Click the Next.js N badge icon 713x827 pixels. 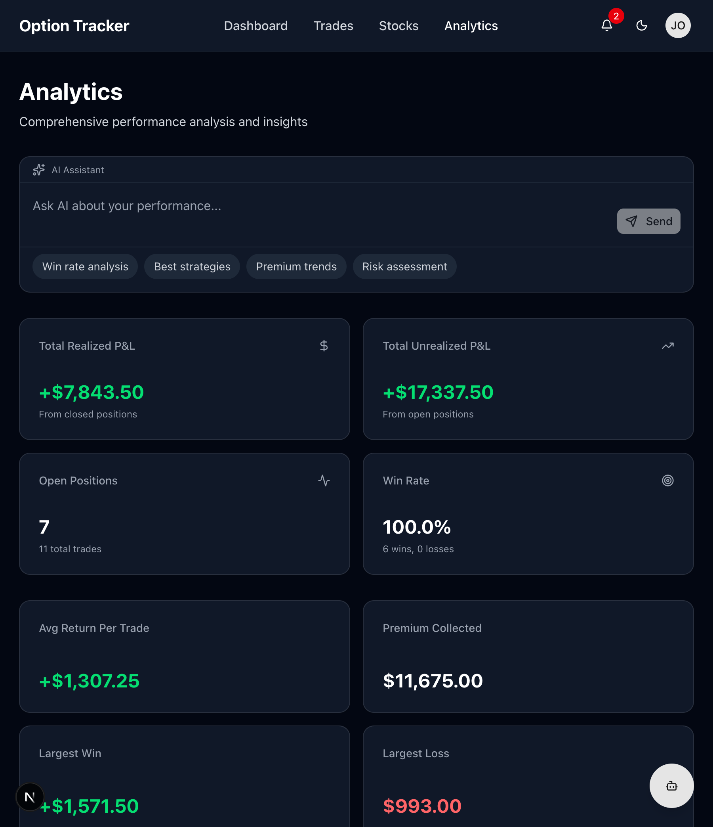30,796
